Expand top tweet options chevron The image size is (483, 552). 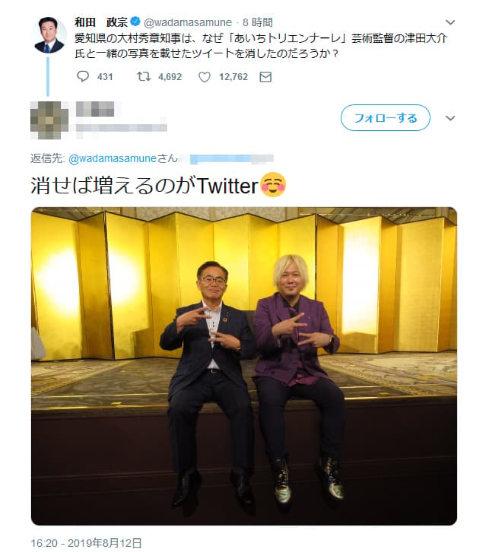click(x=450, y=23)
